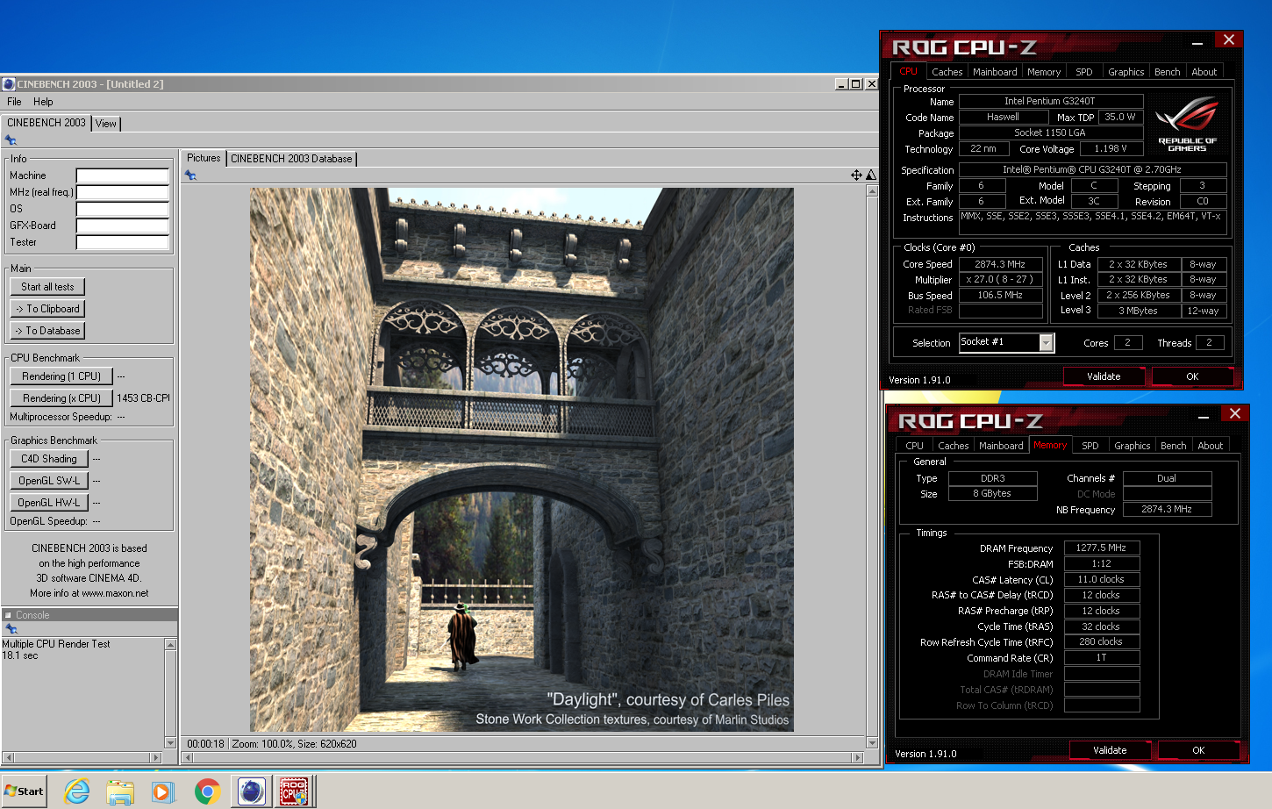Image resolution: width=1272 pixels, height=809 pixels.
Task: Click the move/pan crosshair icon above the render
Action: (x=856, y=175)
